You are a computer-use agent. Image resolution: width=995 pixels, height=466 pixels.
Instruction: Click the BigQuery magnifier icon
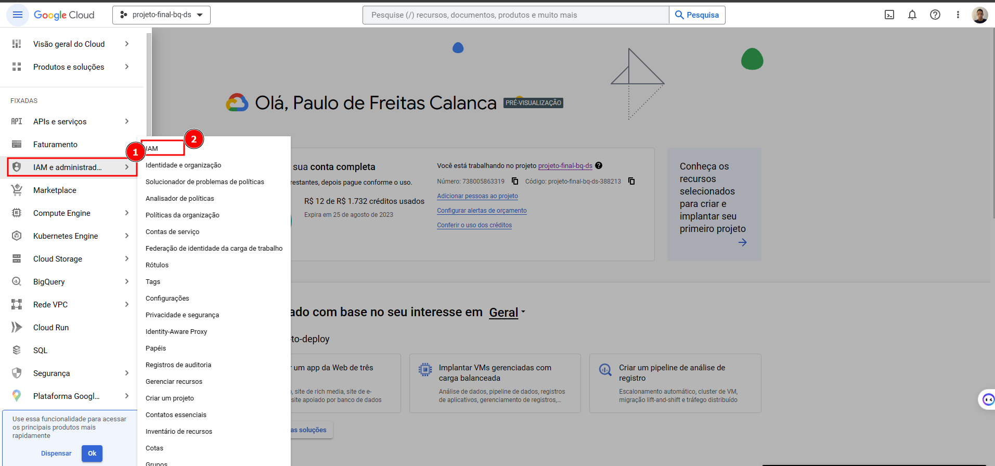[17, 281]
